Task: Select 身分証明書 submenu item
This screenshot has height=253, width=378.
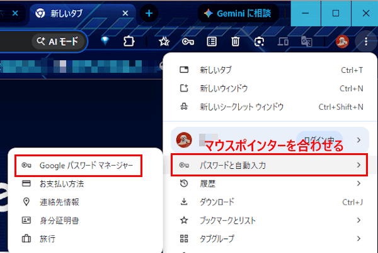Action: click(x=85, y=220)
